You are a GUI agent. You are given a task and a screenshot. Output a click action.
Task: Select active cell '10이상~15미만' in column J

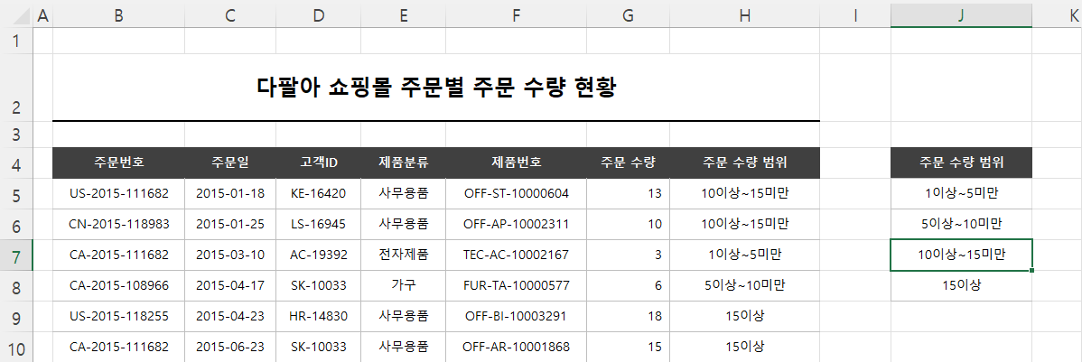[961, 255]
